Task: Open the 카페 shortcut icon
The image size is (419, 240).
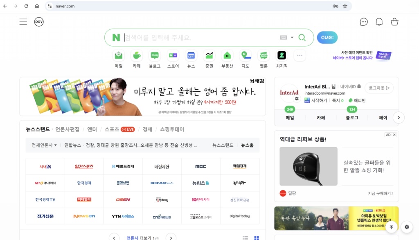Action: 137,56
